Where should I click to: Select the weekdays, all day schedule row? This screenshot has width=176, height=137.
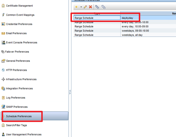[x=132, y=35]
